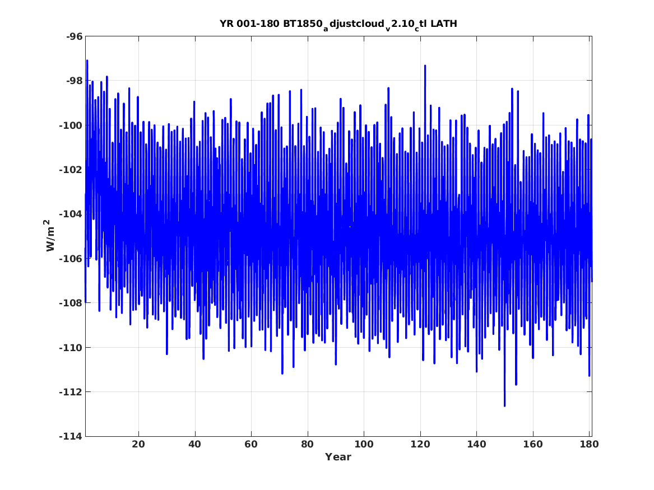Click the x-axis tick label 160
The width and height of the screenshot is (654, 490).
click(533, 444)
